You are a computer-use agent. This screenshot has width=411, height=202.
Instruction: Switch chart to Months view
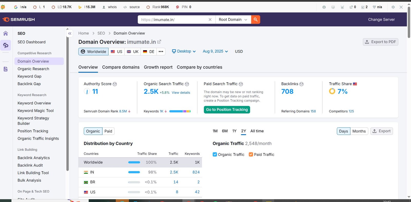(x=359, y=131)
